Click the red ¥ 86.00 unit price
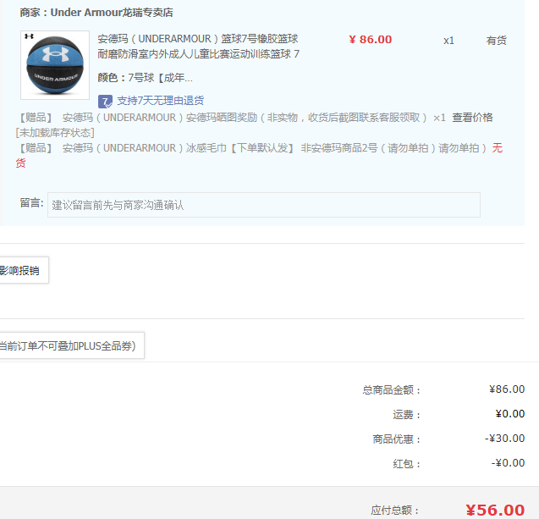This screenshot has height=519, width=539. tap(371, 40)
